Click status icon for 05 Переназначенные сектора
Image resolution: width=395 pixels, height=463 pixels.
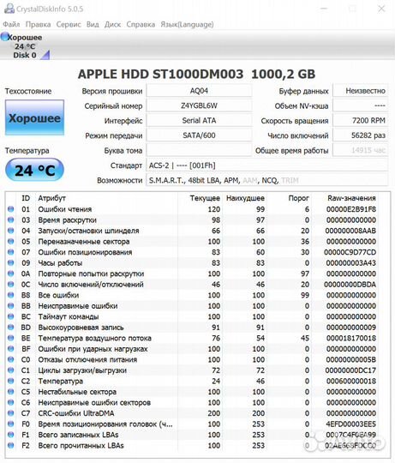click(11, 241)
